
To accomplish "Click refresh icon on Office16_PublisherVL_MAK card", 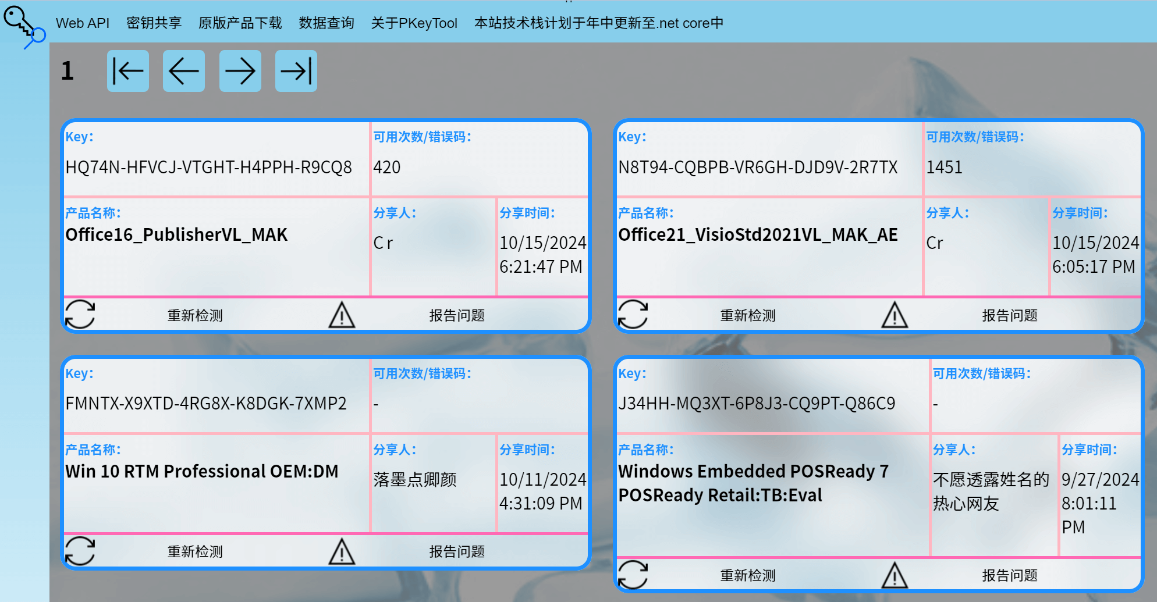I will pos(80,315).
